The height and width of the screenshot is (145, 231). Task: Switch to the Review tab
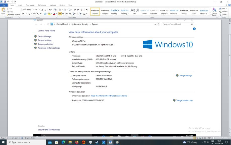62,5
